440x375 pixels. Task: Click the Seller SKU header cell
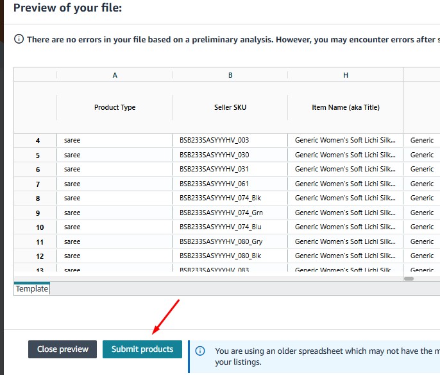click(230, 107)
